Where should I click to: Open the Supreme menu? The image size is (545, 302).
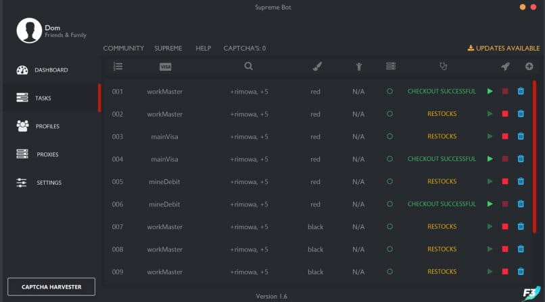(168, 48)
